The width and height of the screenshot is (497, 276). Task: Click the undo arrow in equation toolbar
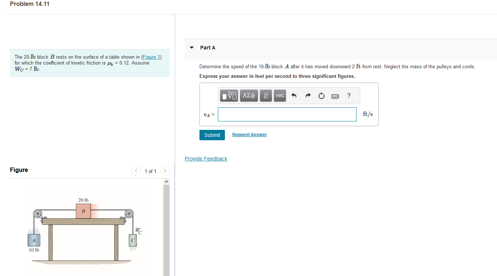(x=294, y=95)
